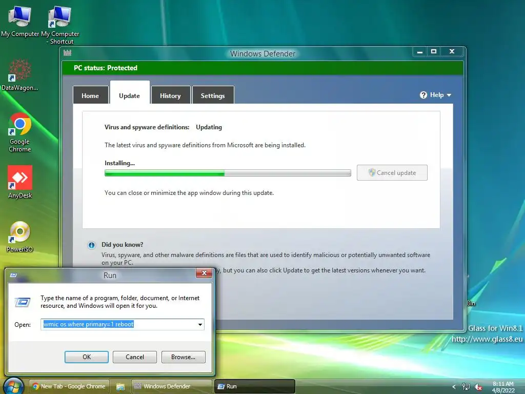Click Cancel in the Run dialog

[x=135, y=357]
